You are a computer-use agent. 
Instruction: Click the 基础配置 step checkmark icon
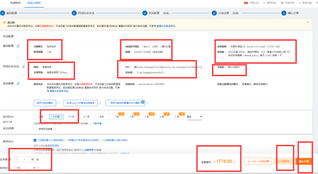(3, 13)
